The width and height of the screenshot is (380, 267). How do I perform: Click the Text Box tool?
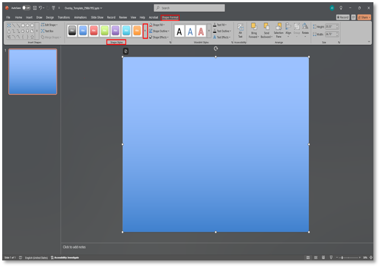click(48, 31)
